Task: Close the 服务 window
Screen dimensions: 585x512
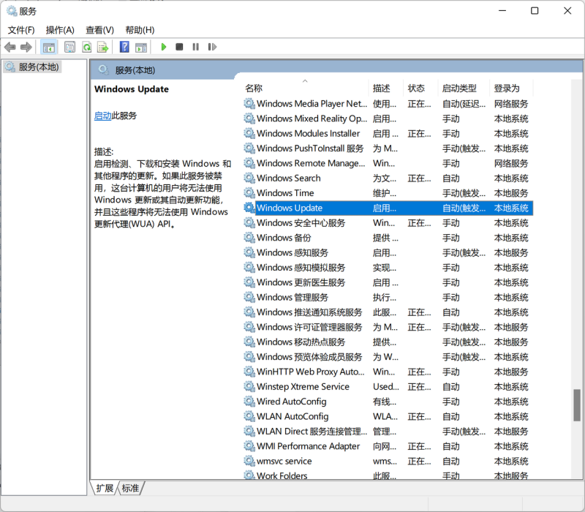Action: (x=567, y=11)
